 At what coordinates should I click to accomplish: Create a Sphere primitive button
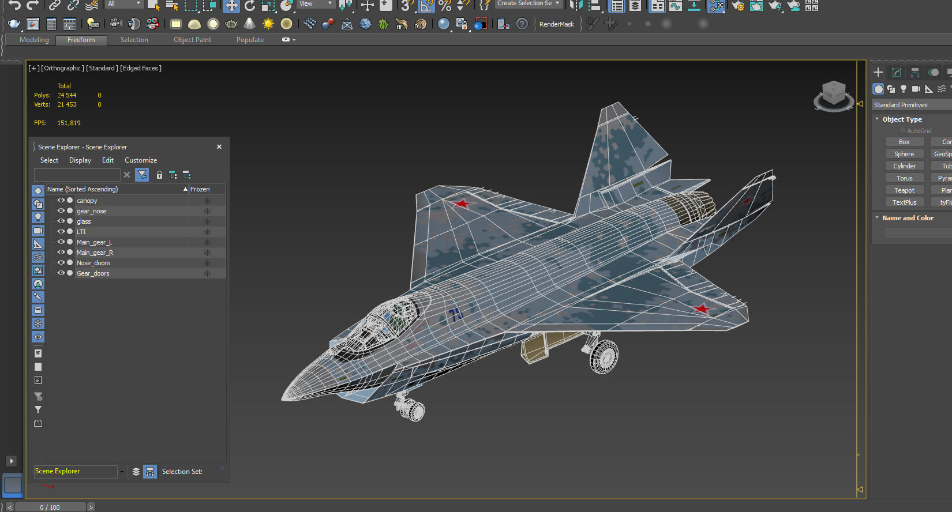(904, 154)
